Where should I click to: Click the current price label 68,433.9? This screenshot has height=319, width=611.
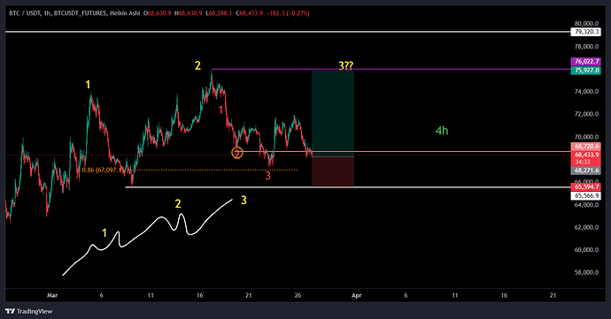(585, 155)
